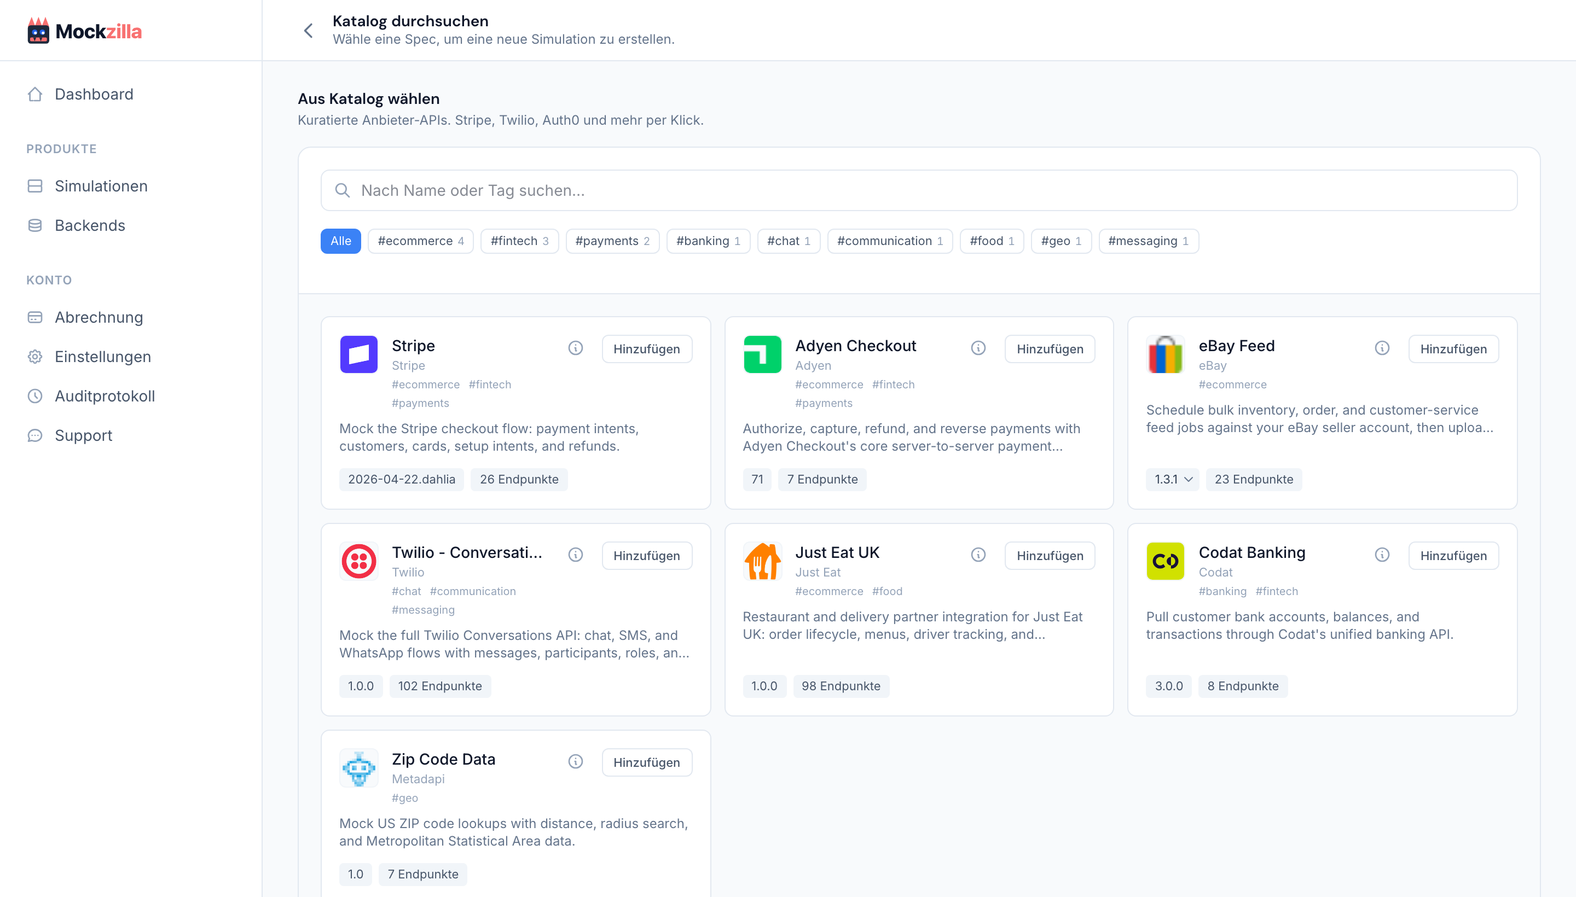Filter by #communication tag
Viewport: 1576px width, 897px height.
pos(890,241)
